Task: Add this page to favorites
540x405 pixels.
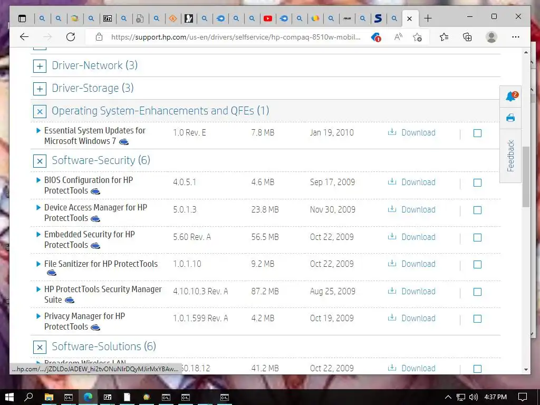Action: point(418,37)
